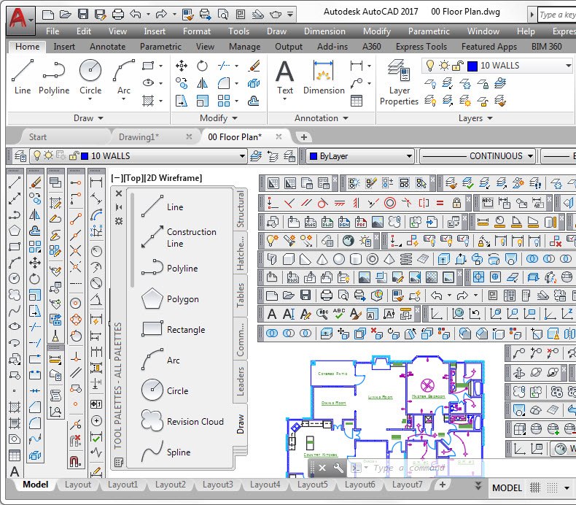Click add layout plus button
The height and width of the screenshot is (505, 576).
443,485
